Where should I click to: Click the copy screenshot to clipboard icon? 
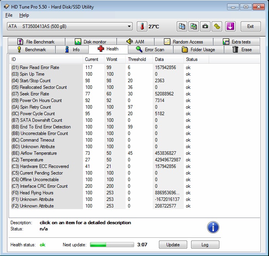coord(193,26)
